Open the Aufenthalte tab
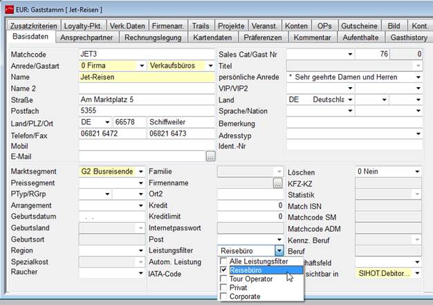 (x=360, y=37)
